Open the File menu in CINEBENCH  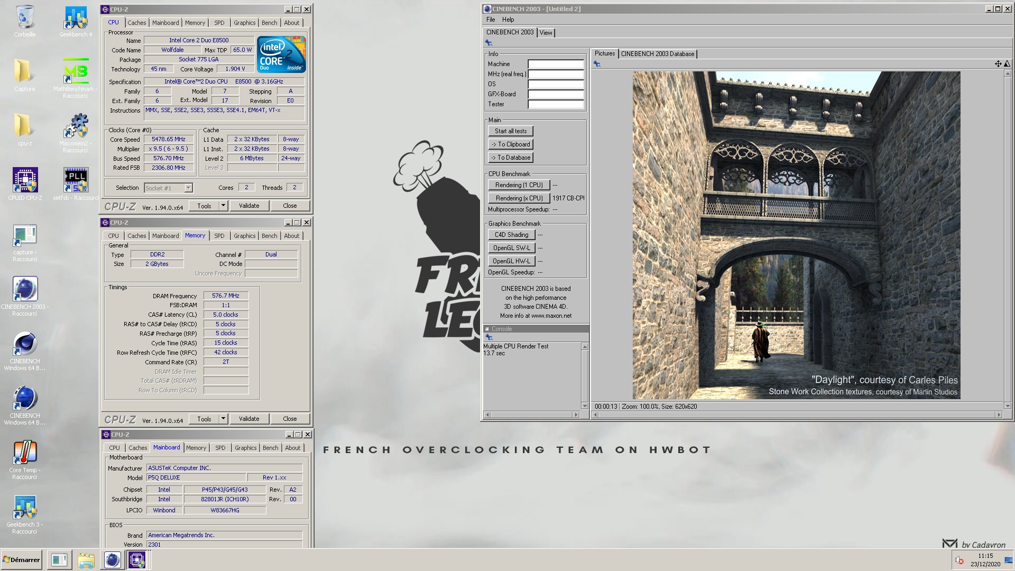(x=491, y=20)
